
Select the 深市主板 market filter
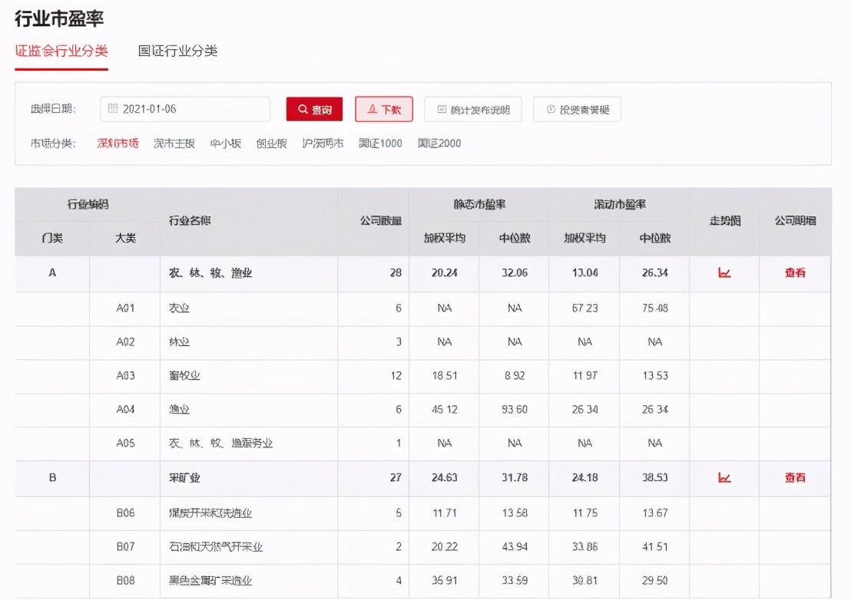[x=174, y=143]
